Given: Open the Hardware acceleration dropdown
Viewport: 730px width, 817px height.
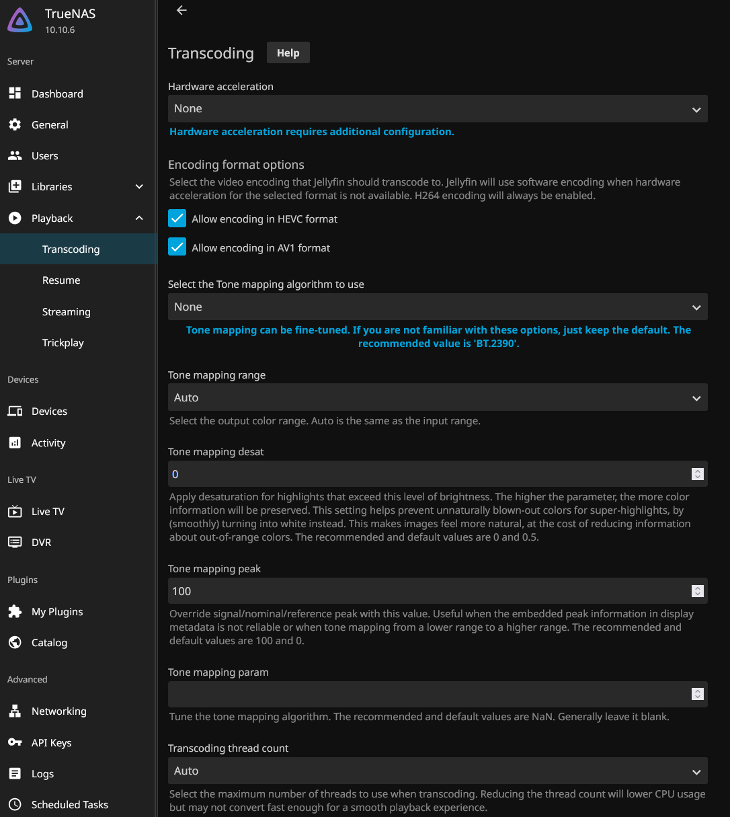Looking at the screenshot, I should tap(437, 109).
